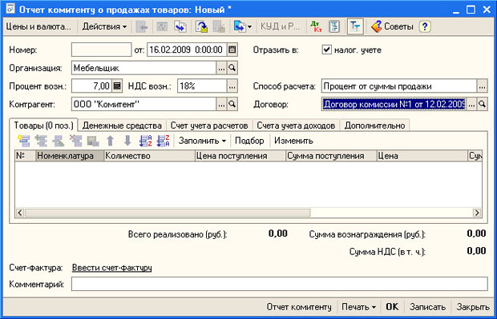497x319 pixels.
Task: Open the calendar picker next to date
Action: [x=232, y=50]
